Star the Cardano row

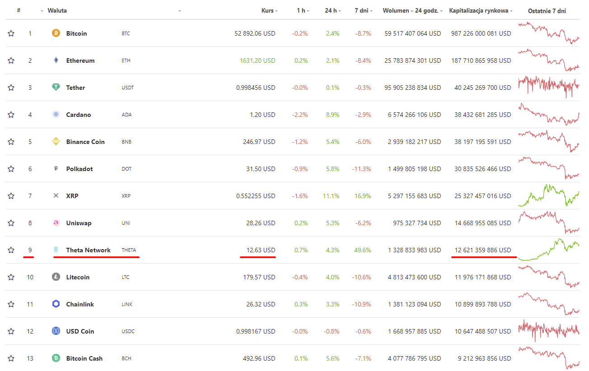coord(11,115)
